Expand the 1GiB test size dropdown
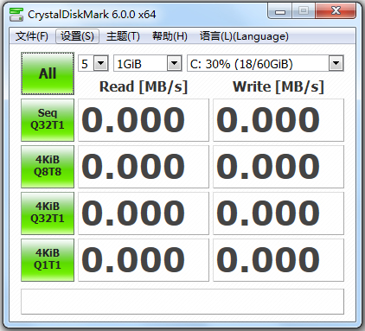 point(148,63)
